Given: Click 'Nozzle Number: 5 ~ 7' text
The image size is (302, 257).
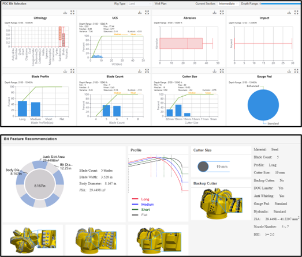Looking at the screenshot, I should click(x=271, y=227).
